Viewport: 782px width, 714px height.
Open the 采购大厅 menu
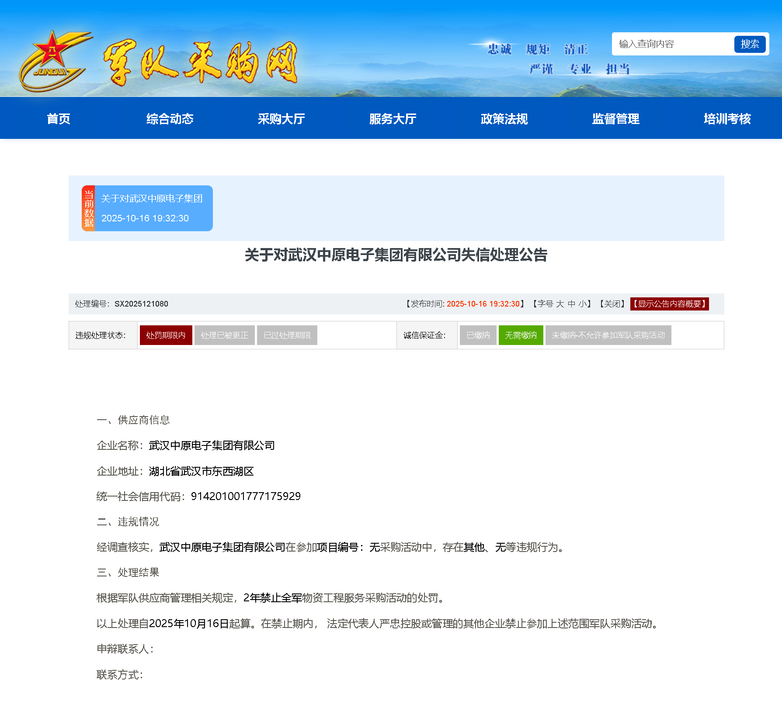pos(281,119)
